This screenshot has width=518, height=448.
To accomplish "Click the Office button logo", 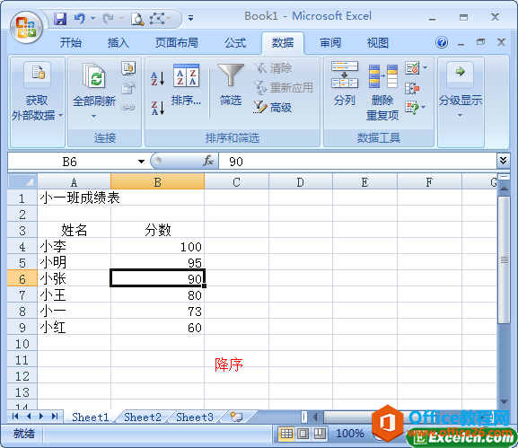I will 26,28.
